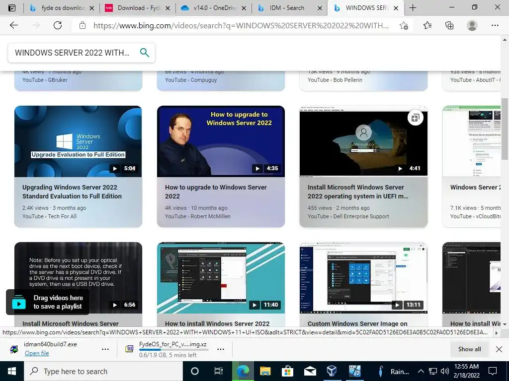
Task: Click FydeOS download progress bar
Action: tap(173, 350)
